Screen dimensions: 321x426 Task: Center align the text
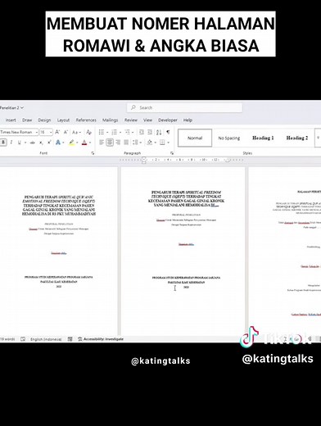point(110,143)
